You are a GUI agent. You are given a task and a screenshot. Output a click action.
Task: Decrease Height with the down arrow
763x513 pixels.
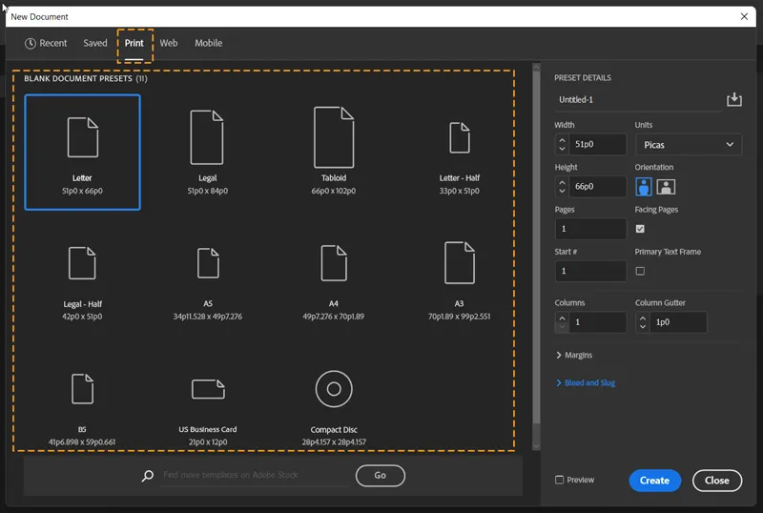click(x=562, y=192)
